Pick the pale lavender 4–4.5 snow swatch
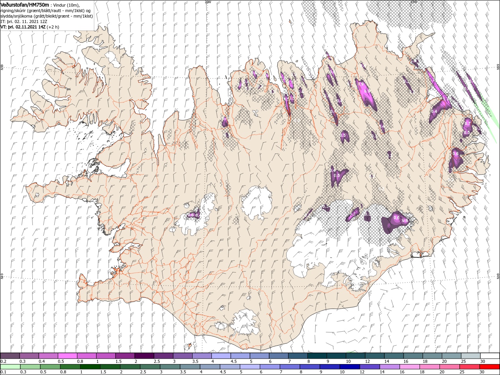Viewport: 500px width, 375px height. (x=221, y=356)
